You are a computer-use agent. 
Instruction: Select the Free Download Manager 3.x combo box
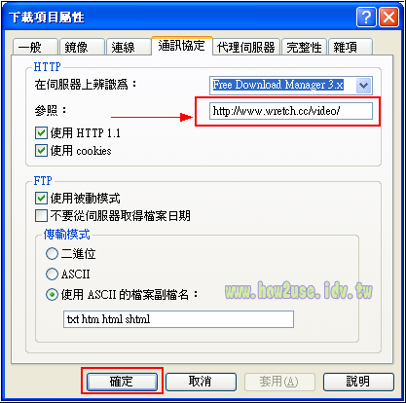pyautogui.click(x=291, y=86)
